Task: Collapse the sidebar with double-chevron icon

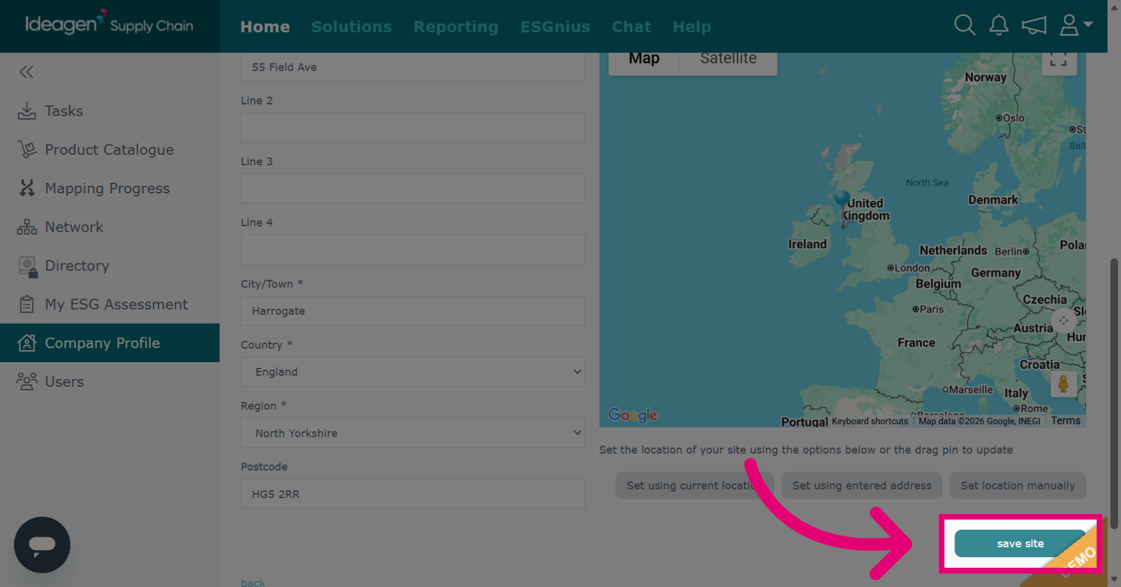Action: (x=26, y=72)
